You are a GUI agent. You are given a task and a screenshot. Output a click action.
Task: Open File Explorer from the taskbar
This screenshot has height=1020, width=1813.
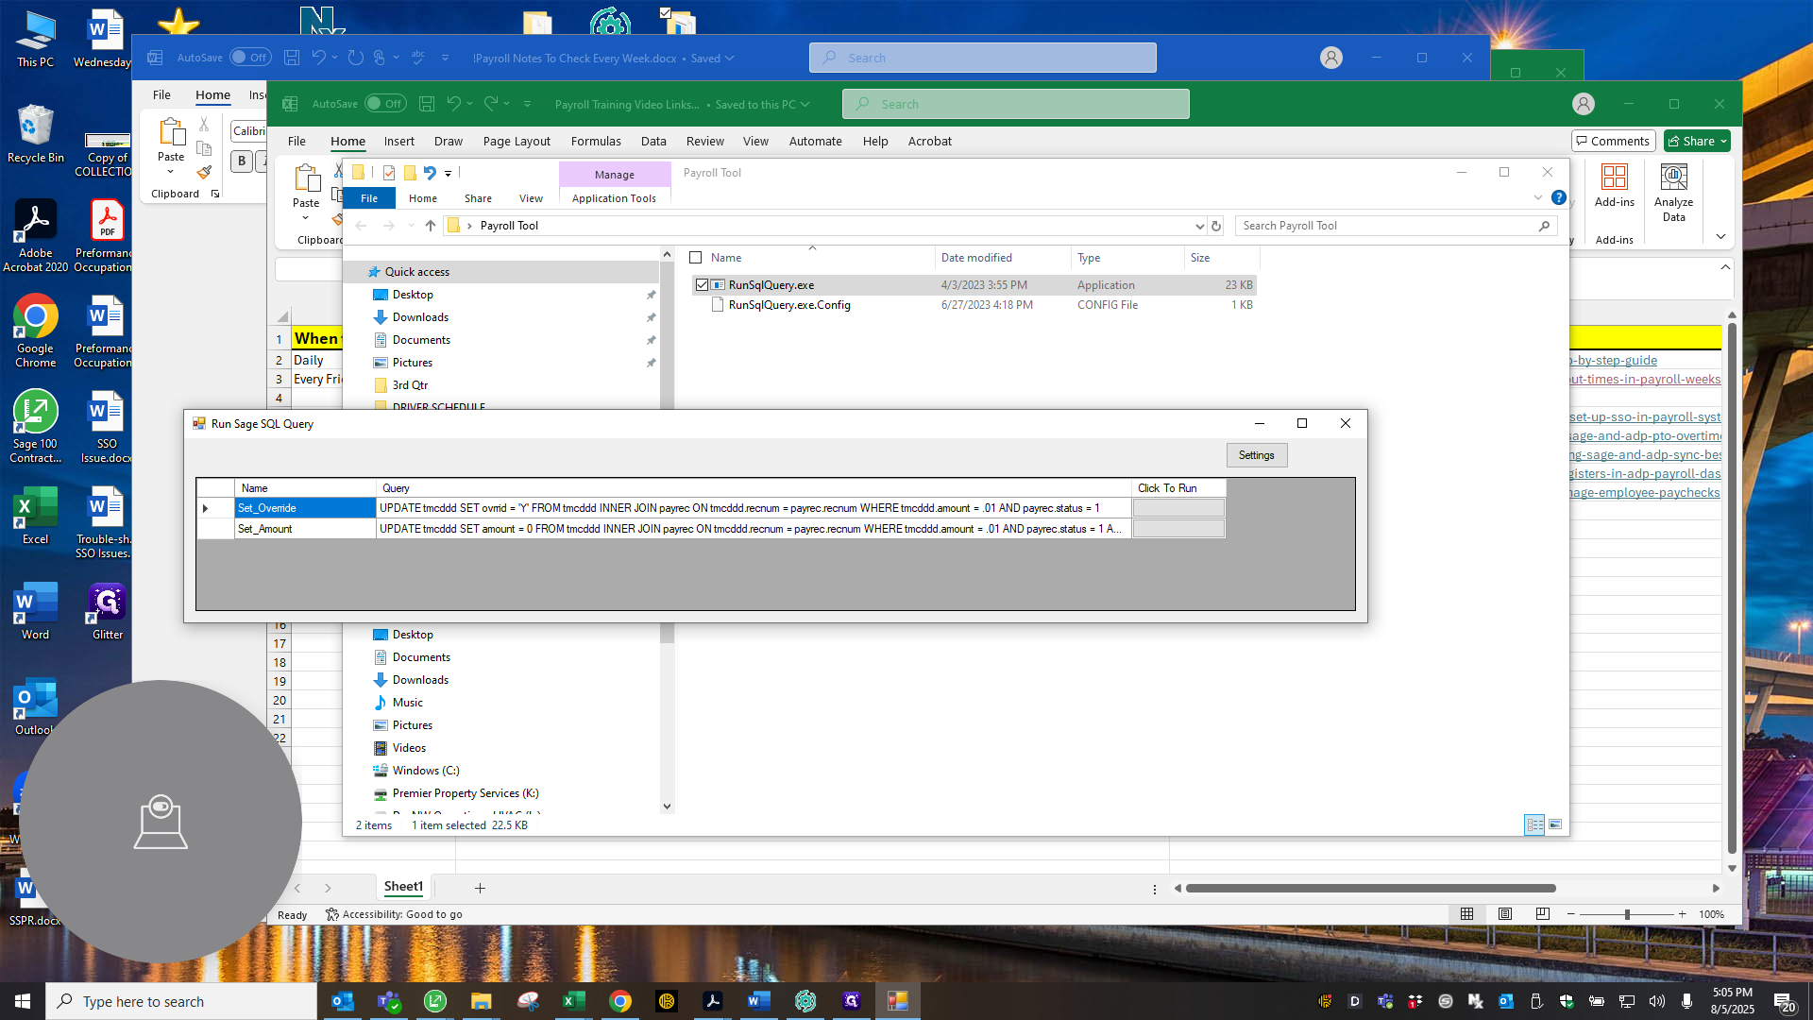coord(482,1001)
